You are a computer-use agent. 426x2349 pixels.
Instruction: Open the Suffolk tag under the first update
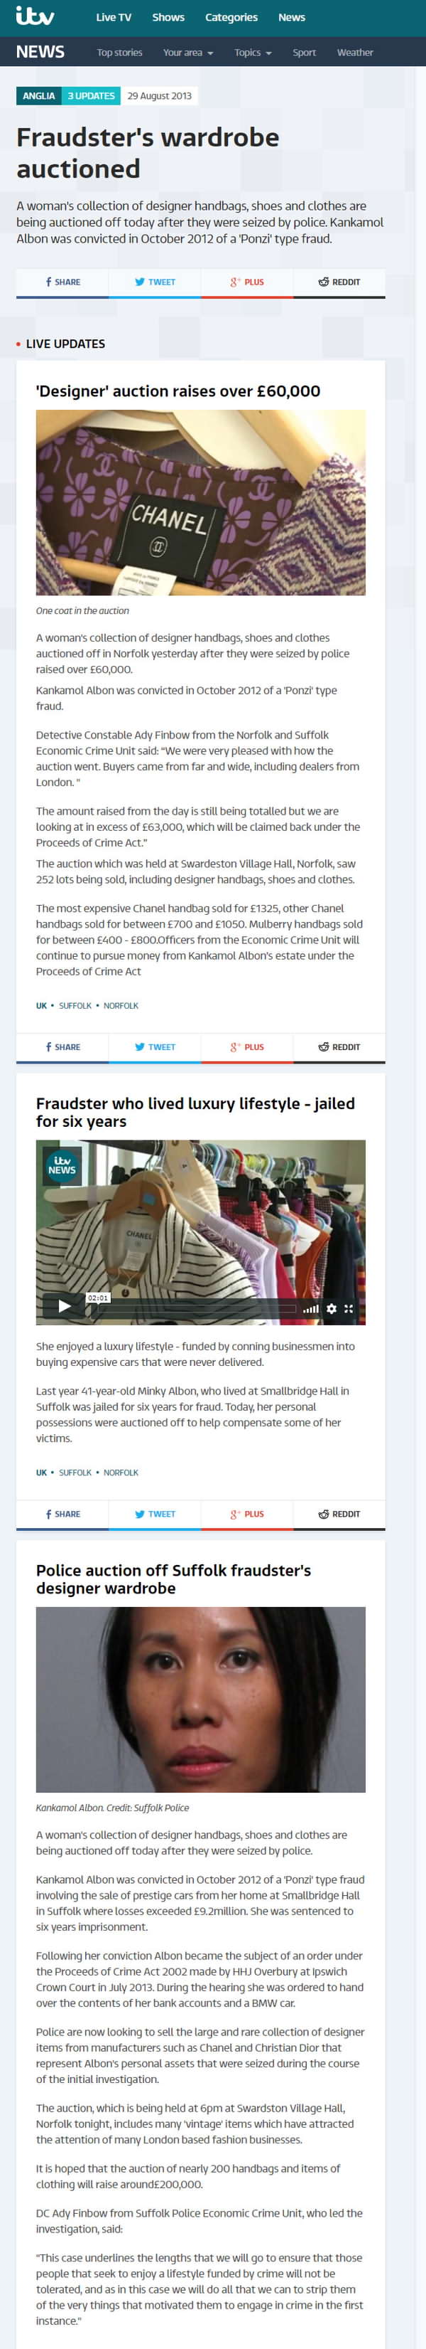[75, 1006]
